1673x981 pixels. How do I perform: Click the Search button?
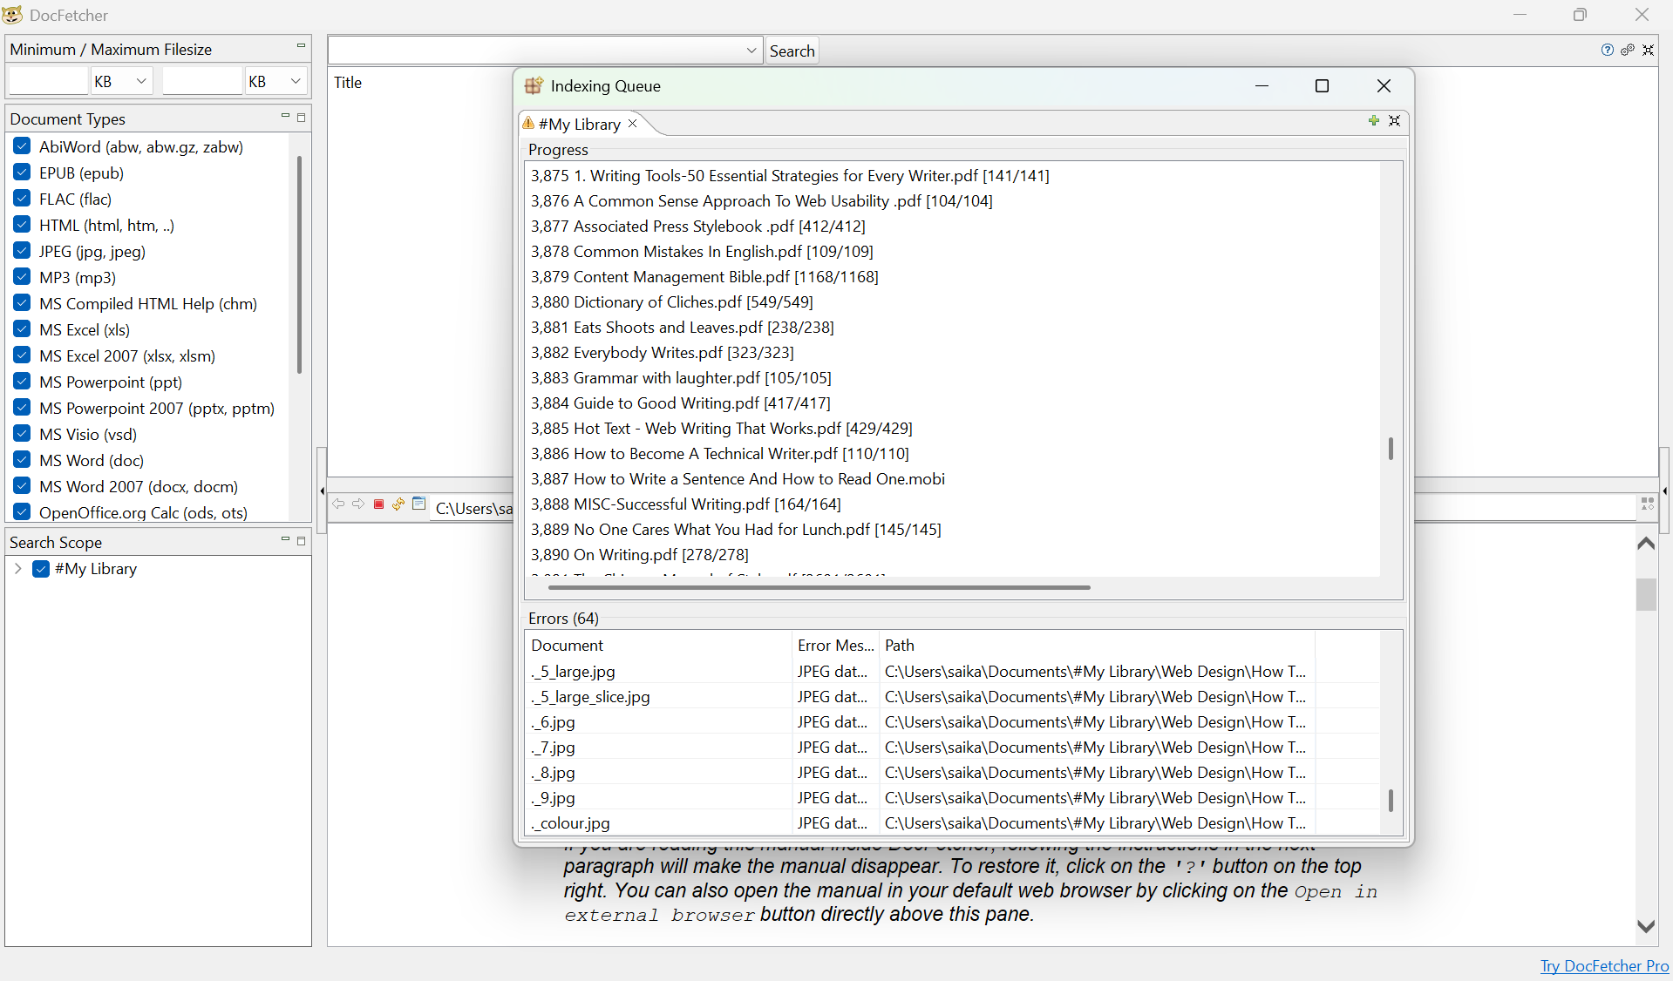792,51
